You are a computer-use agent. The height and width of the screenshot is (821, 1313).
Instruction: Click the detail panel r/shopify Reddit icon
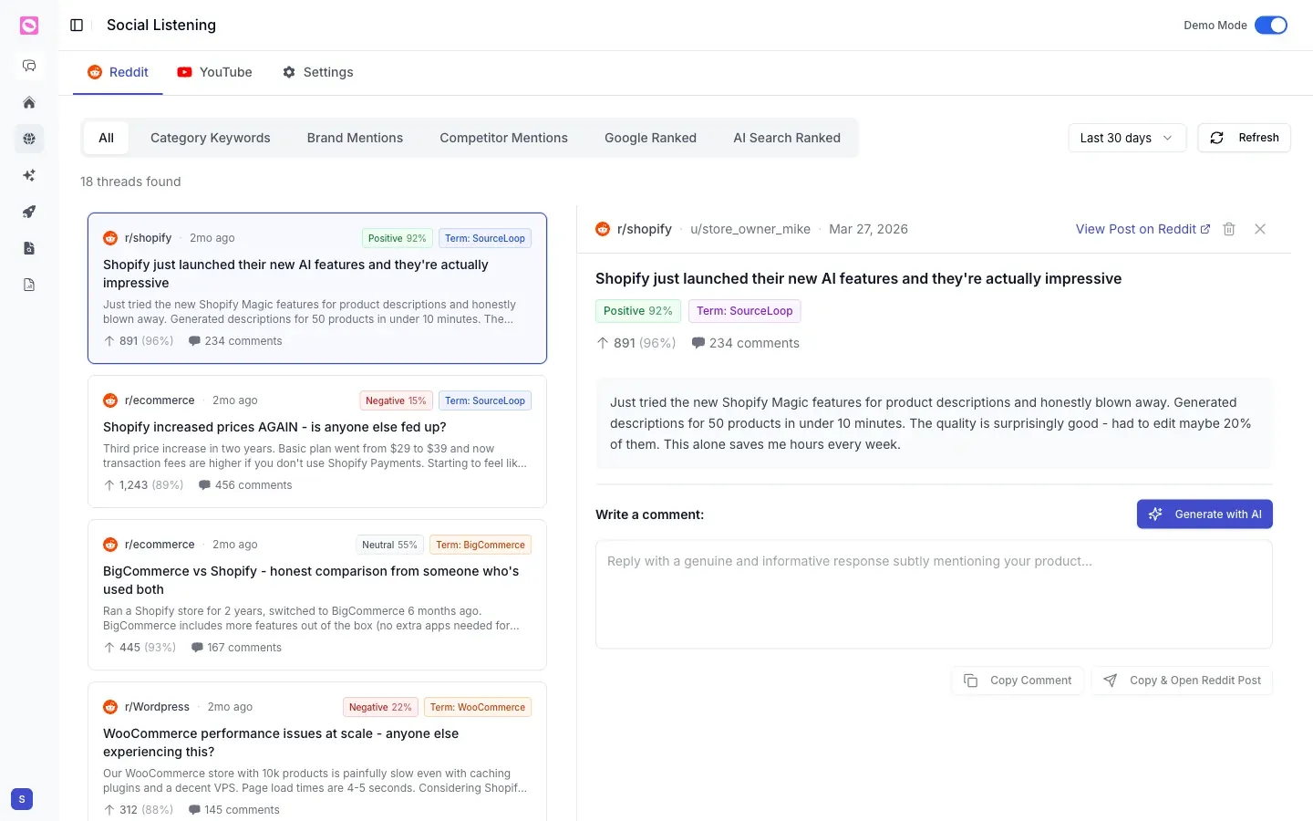(x=603, y=229)
